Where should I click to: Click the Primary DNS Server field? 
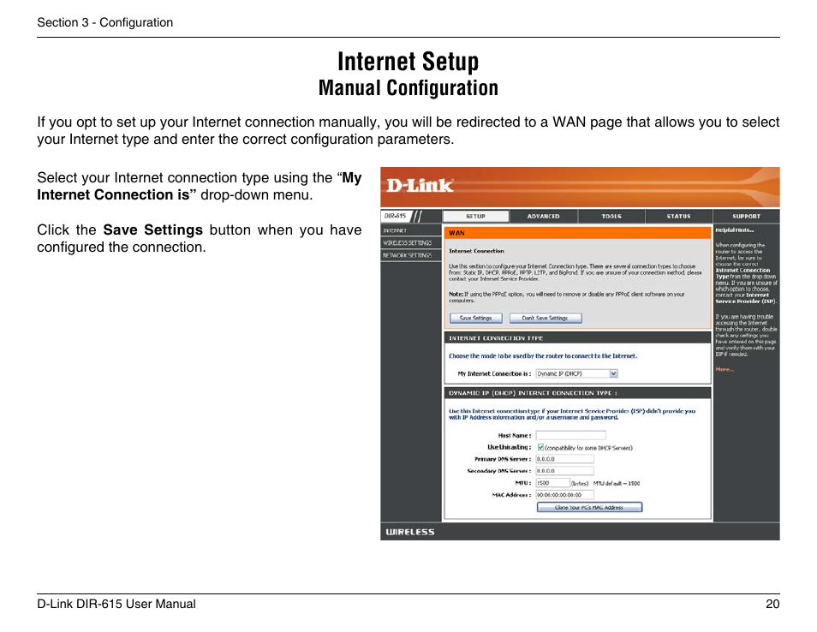click(564, 459)
